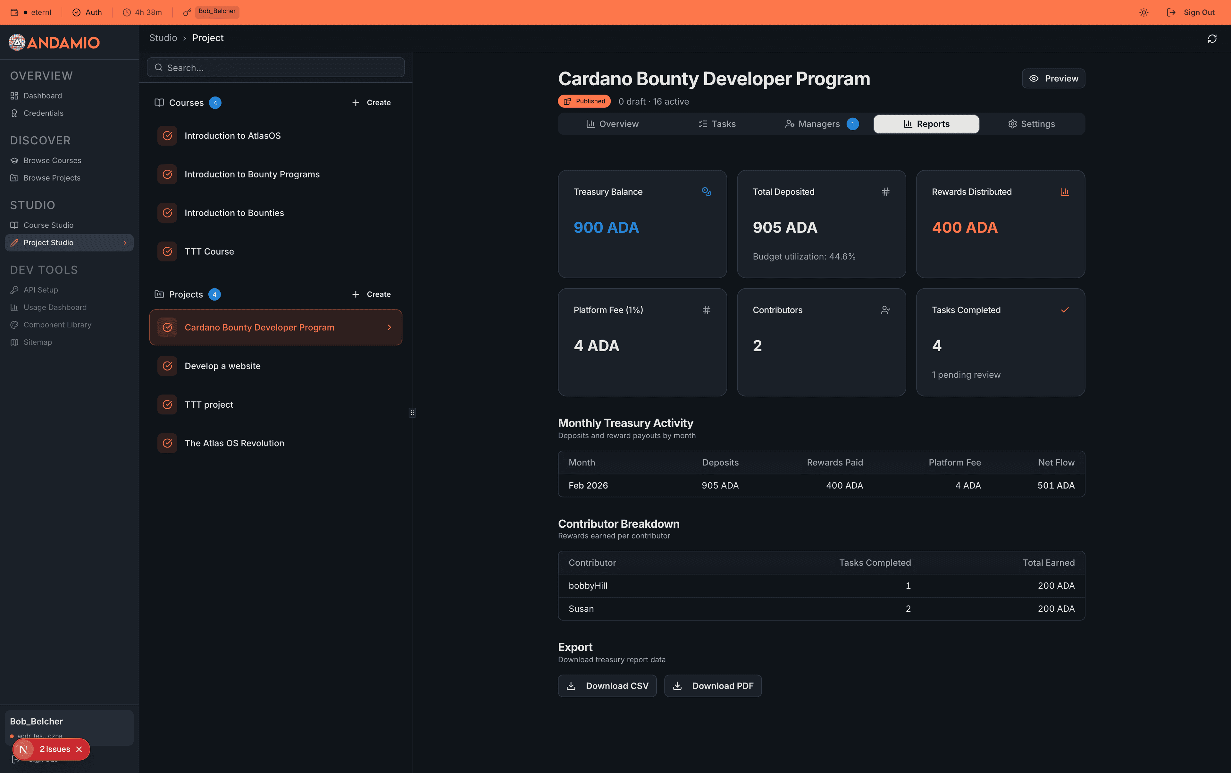Expand the Cardano Bounty Developer Program chevron
Image resolution: width=1231 pixels, height=773 pixels.
click(390, 327)
